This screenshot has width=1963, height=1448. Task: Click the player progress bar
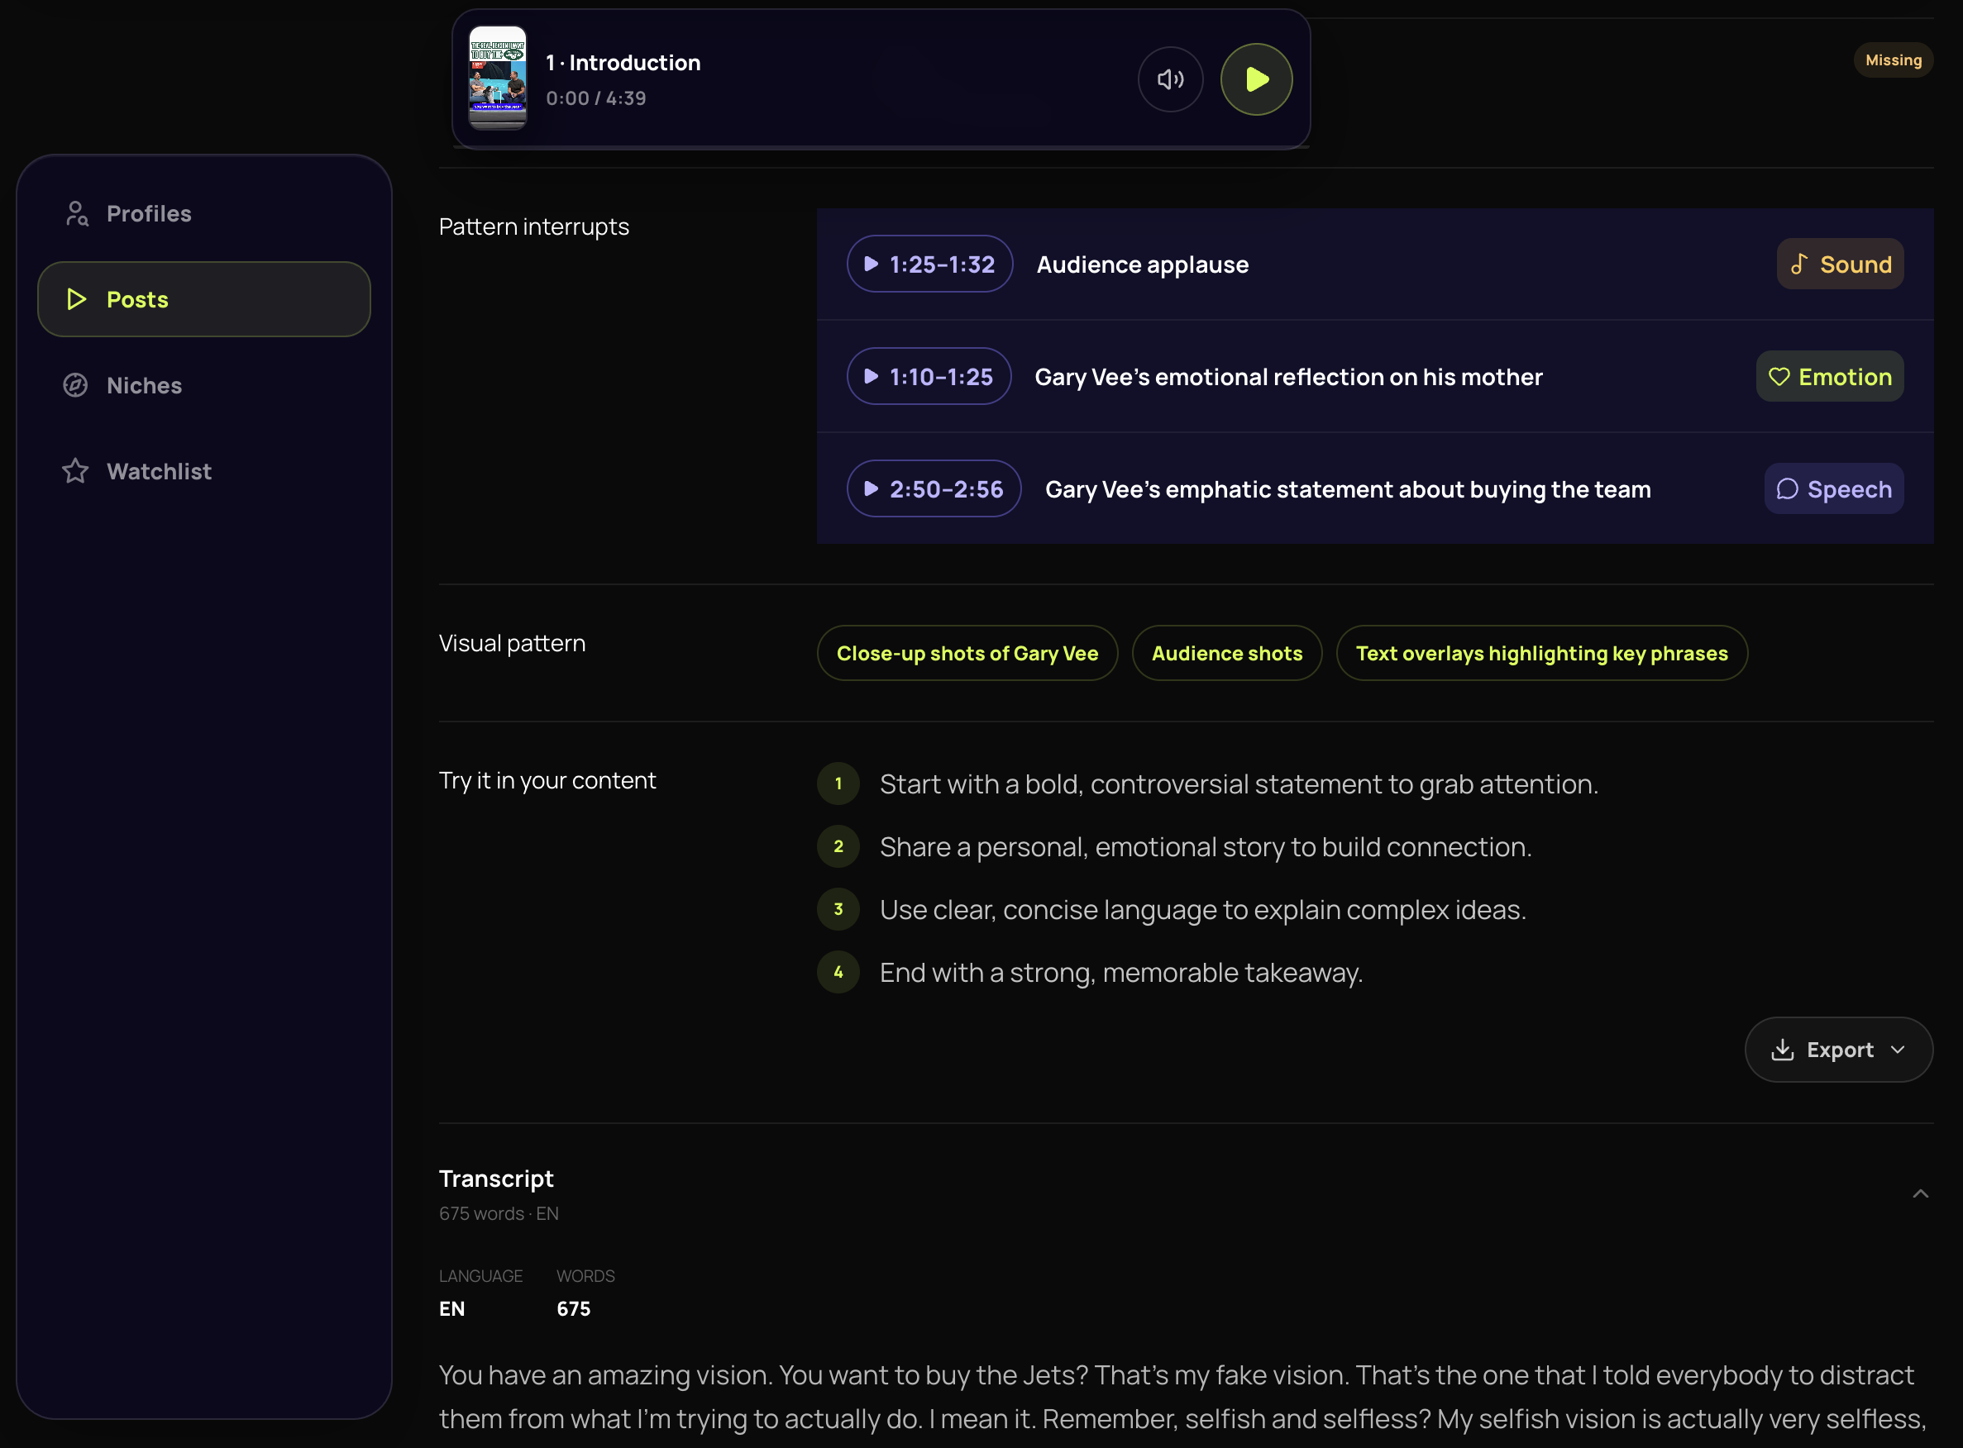tap(881, 147)
